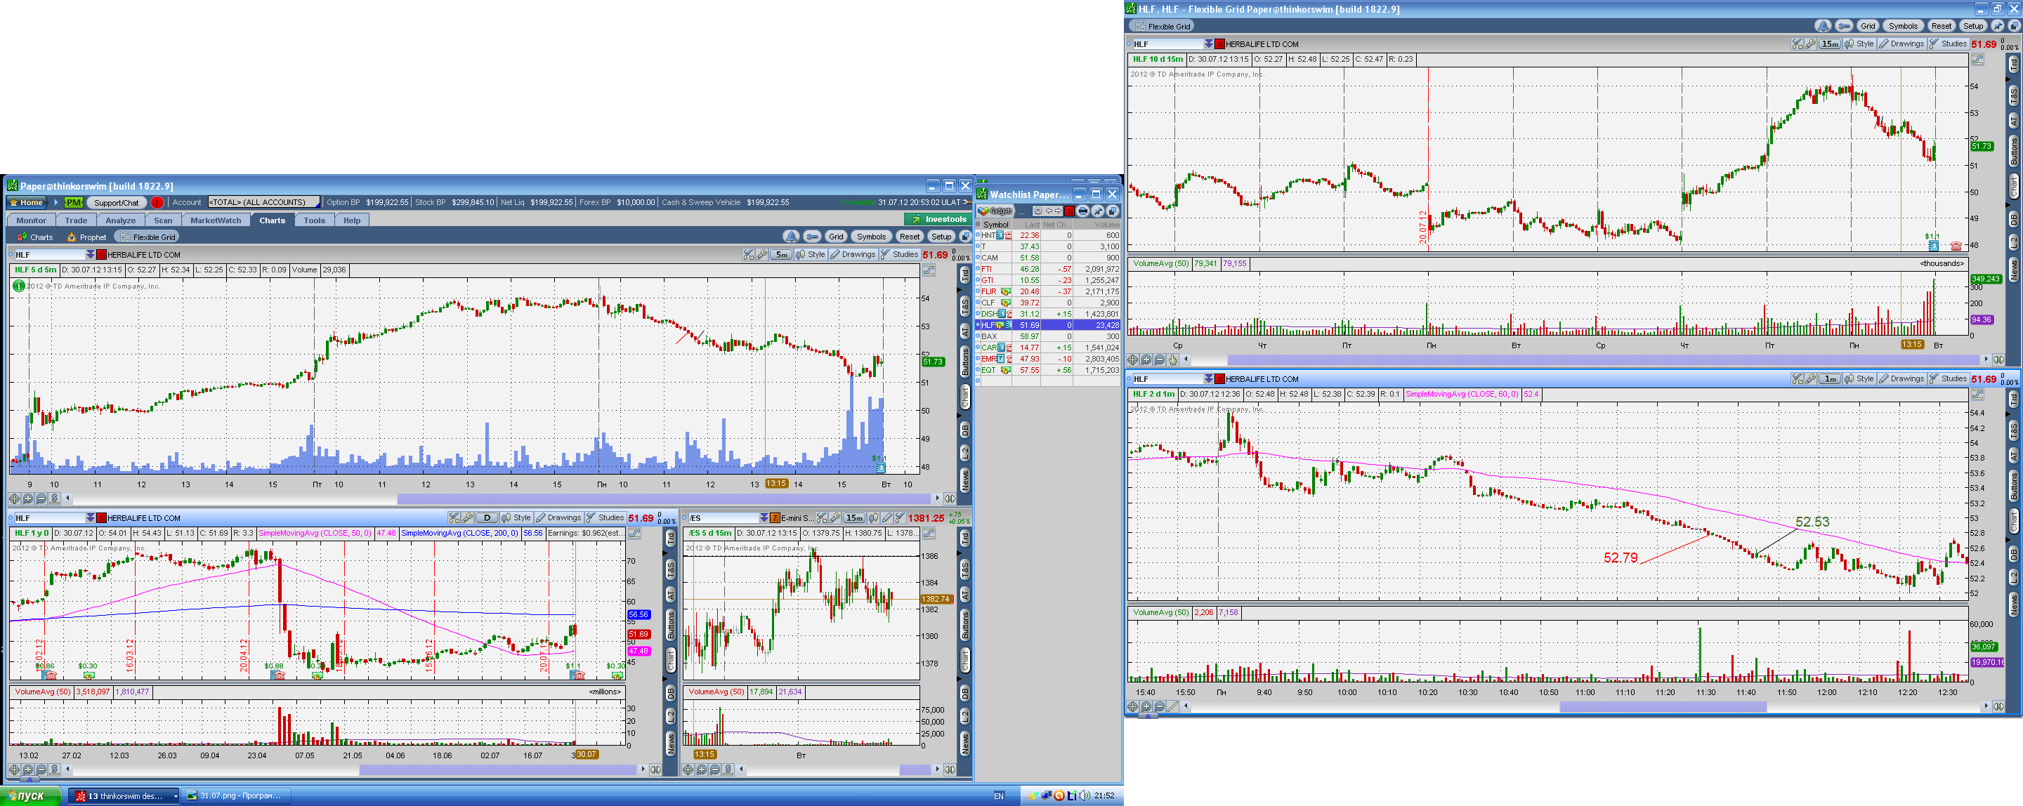Click 15m timeframe button on /ES chart

pos(853,518)
